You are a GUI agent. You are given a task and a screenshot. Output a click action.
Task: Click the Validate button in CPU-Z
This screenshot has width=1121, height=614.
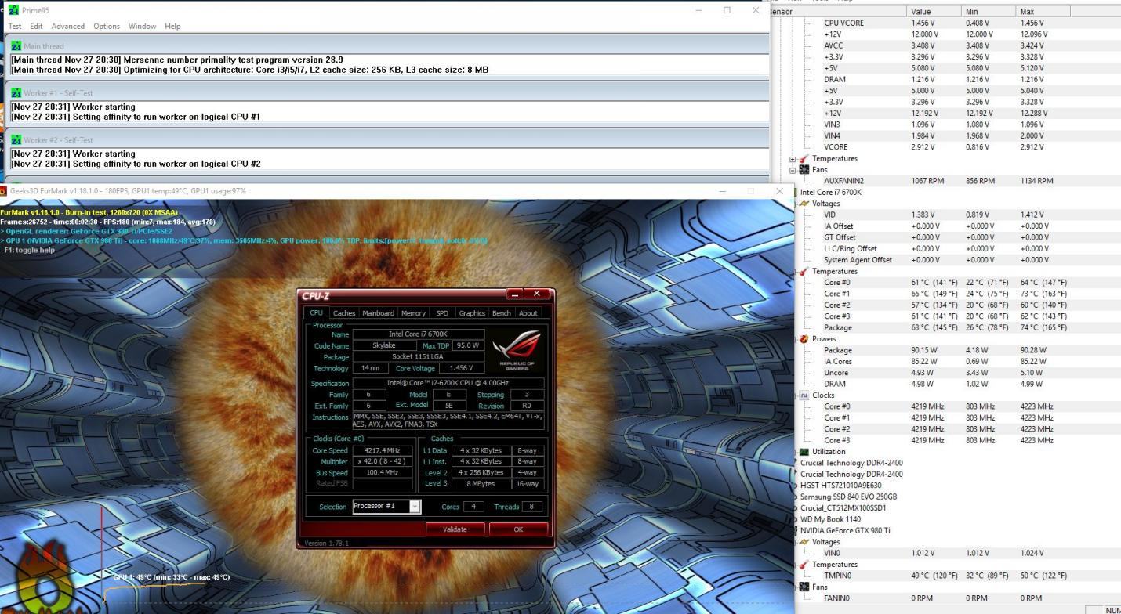pyautogui.click(x=455, y=529)
